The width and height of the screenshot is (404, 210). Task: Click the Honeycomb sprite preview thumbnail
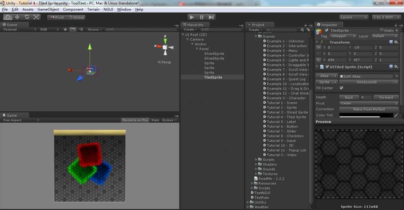click(359, 164)
